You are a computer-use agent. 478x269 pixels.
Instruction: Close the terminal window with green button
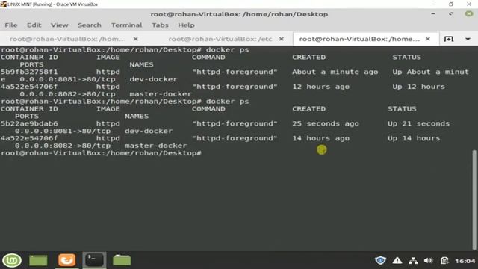pyautogui.click(x=469, y=14)
